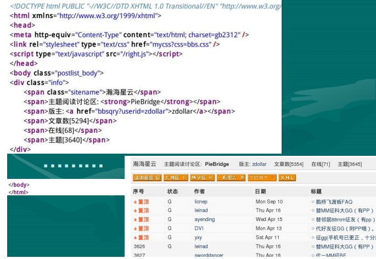This screenshot has height=259, width=376.
Task: Open author link licnep
Action: (x=201, y=202)
